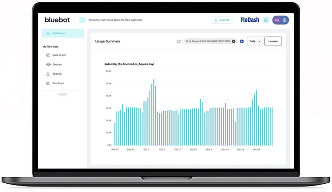Click the Devices icon in sidebar

click(x=48, y=65)
